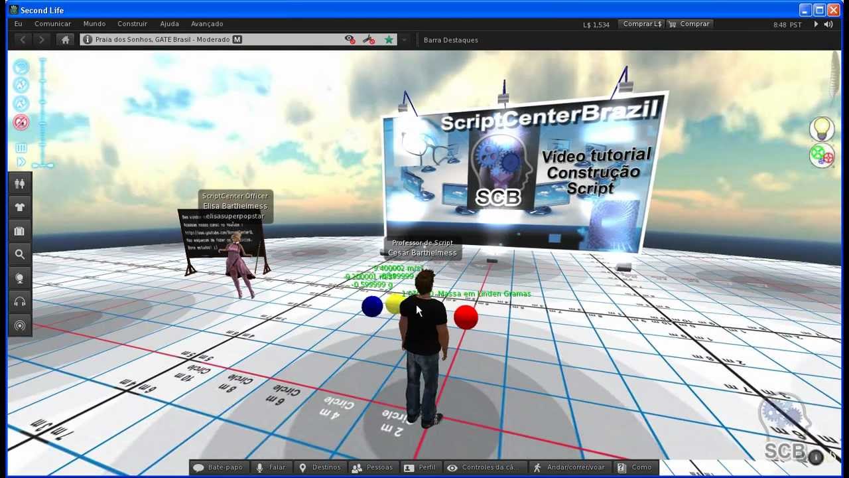Toggle the sound speaker icon
The width and height of the screenshot is (849, 478).
pos(828,25)
